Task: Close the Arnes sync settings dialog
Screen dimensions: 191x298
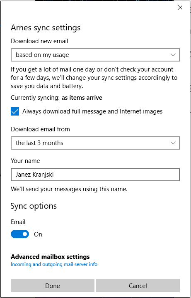Action: click(x=180, y=7)
